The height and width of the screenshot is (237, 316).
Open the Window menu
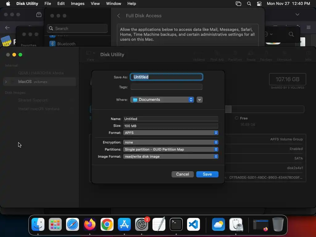click(114, 4)
